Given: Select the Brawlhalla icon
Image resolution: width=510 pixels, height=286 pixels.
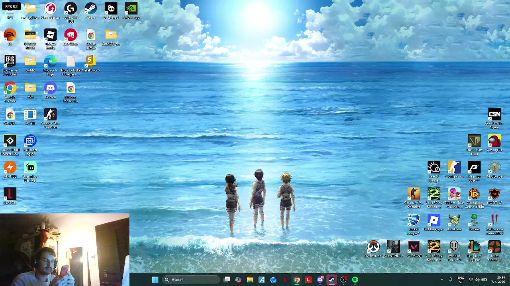Looking at the screenshot, I should tap(454, 223).
